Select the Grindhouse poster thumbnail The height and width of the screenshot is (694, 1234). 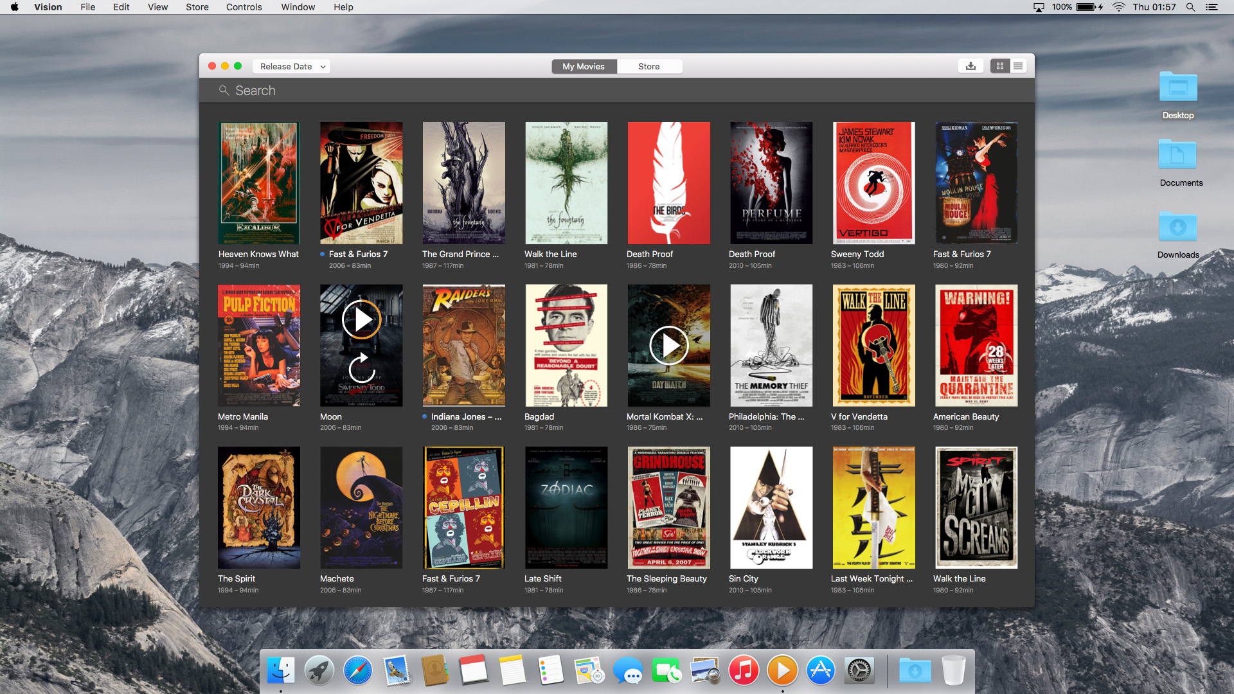tap(668, 508)
